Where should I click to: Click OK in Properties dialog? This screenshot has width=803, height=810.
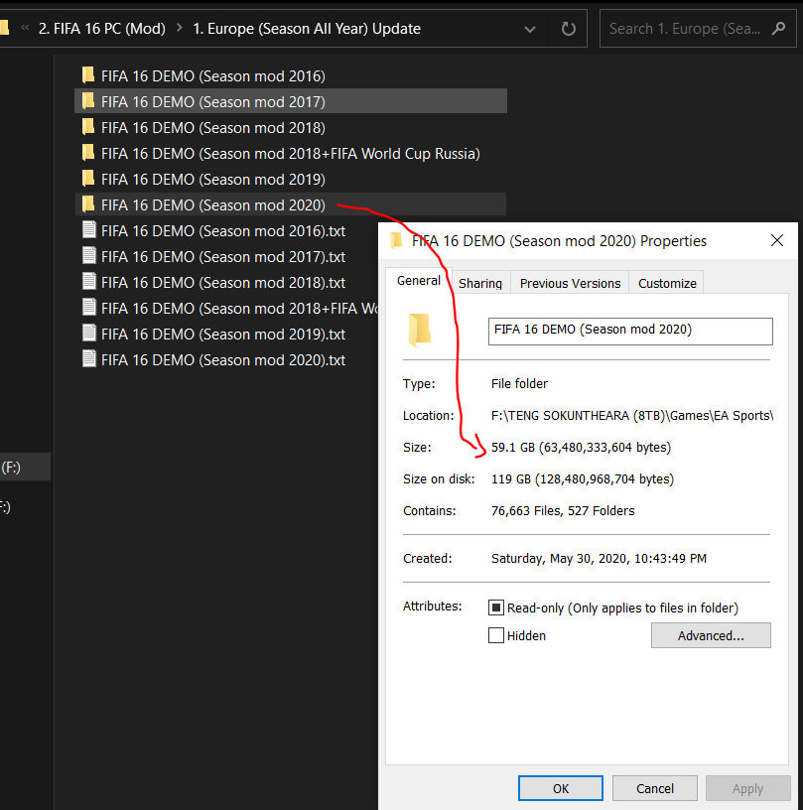pos(561,788)
